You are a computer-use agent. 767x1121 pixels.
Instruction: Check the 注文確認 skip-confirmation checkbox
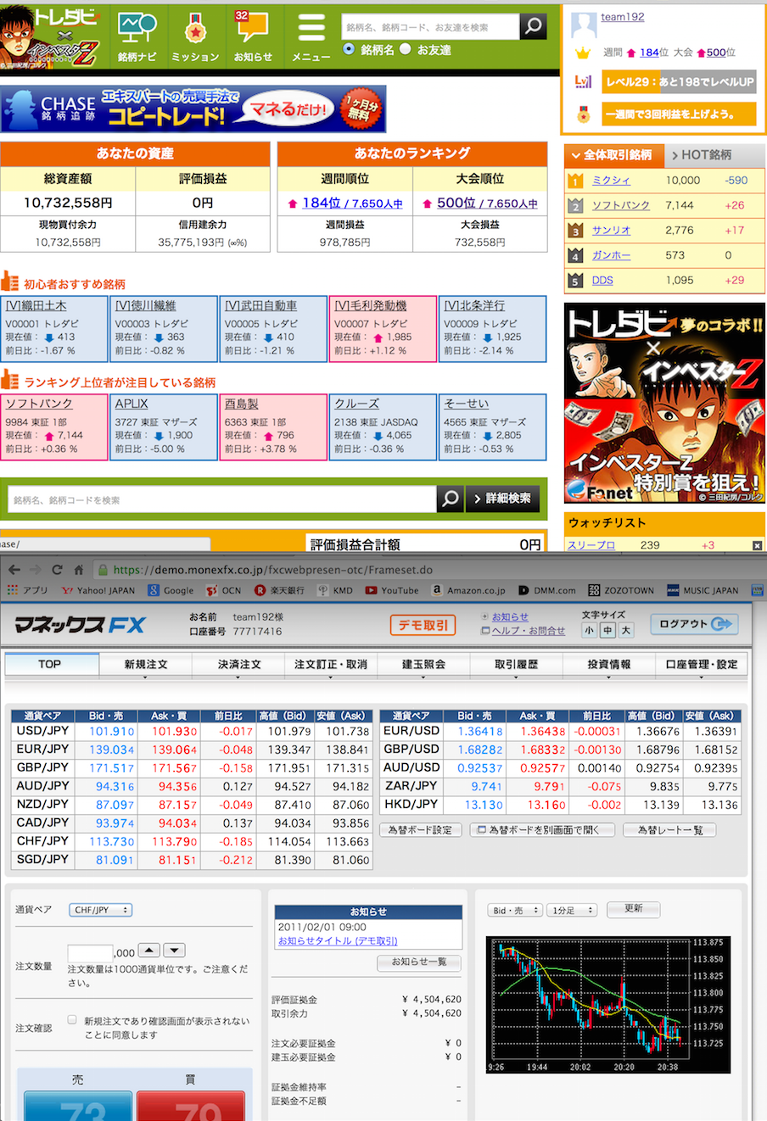[x=72, y=1020]
